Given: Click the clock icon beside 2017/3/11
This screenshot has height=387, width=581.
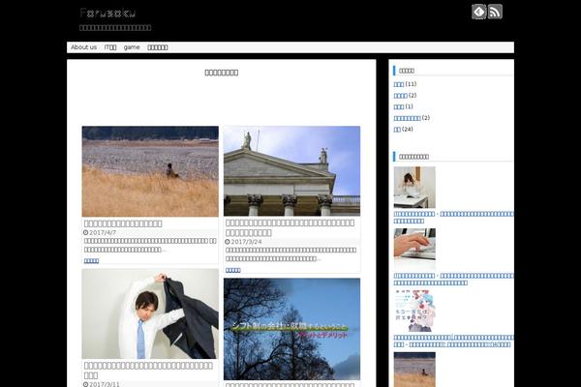Looking at the screenshot, I should 85,384.
